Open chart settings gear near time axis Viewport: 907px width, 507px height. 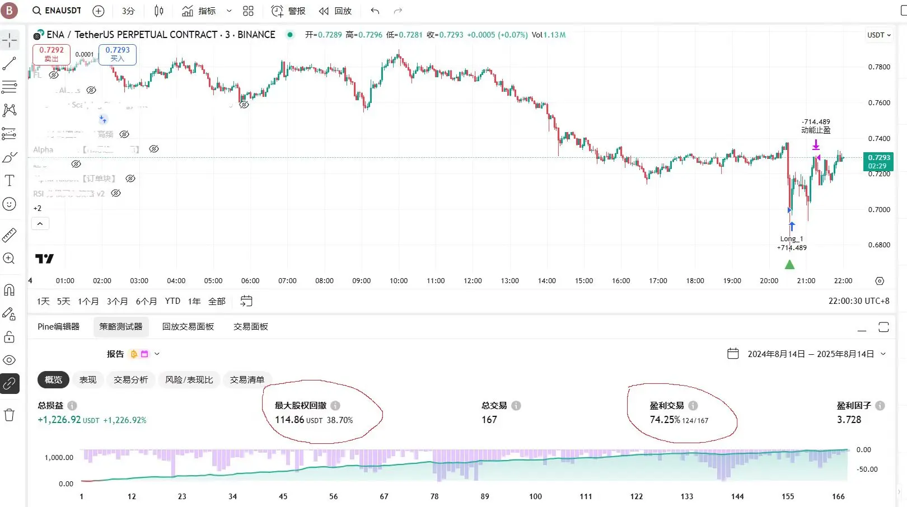(880, 281)
